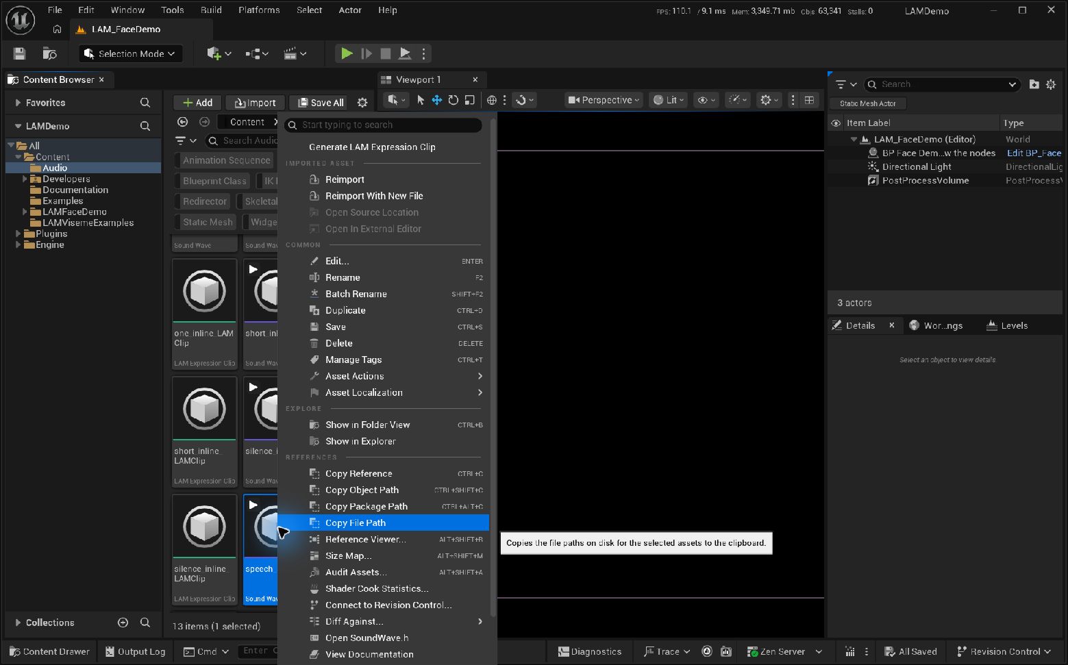This screenshot has width=1068, height=665.
Task: Click the Content Browser back arrow
Action: (182, 122)
